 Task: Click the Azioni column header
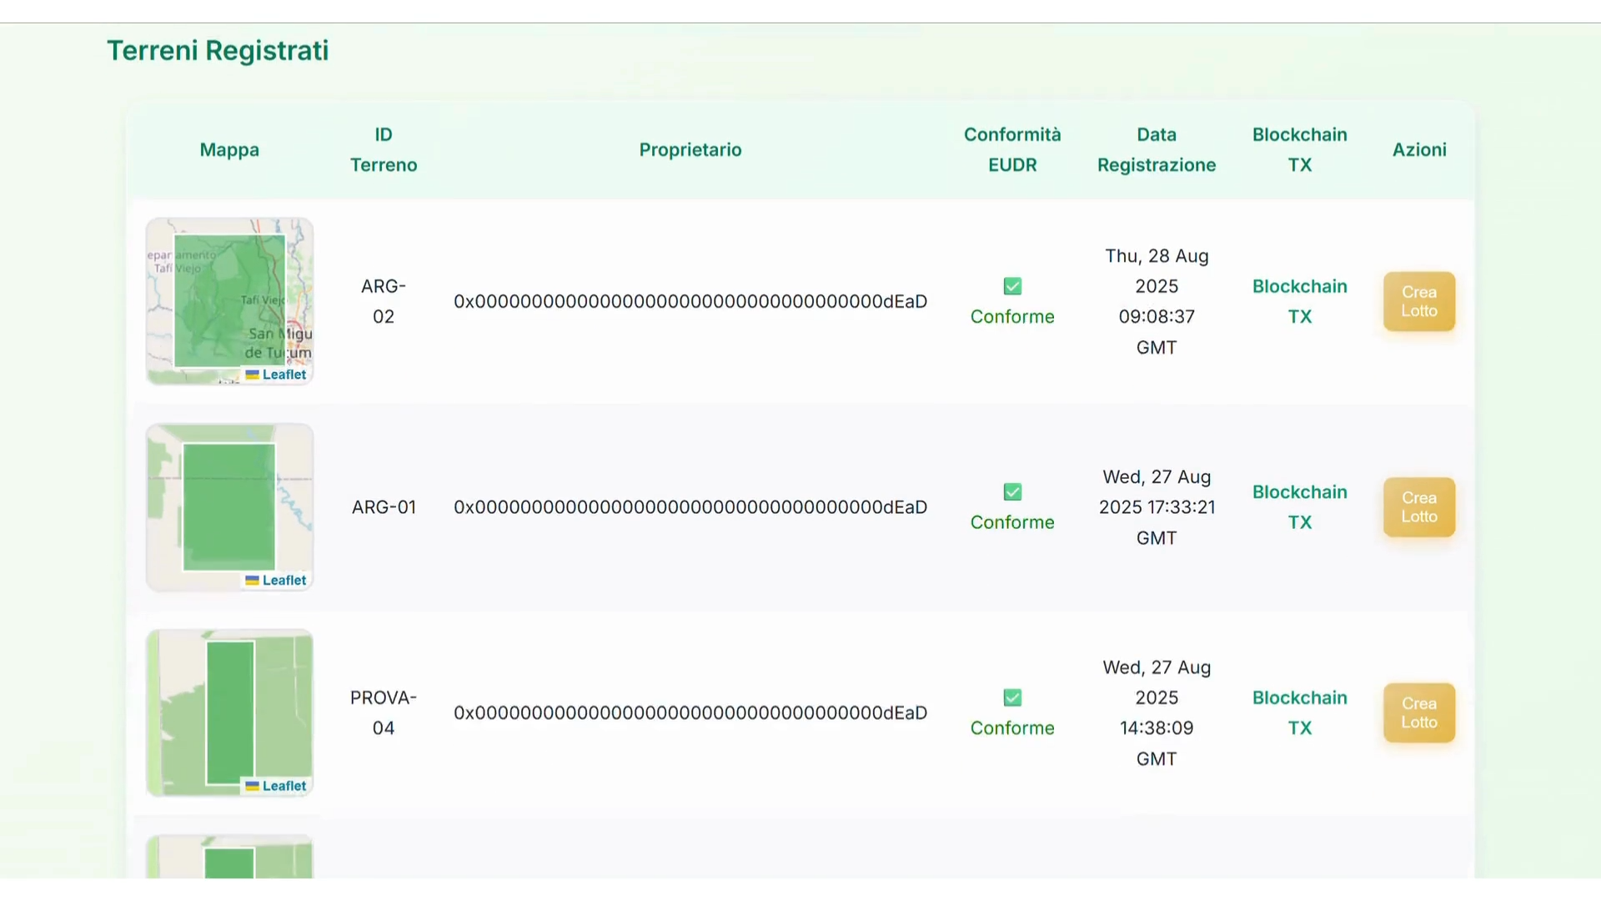1419,149
